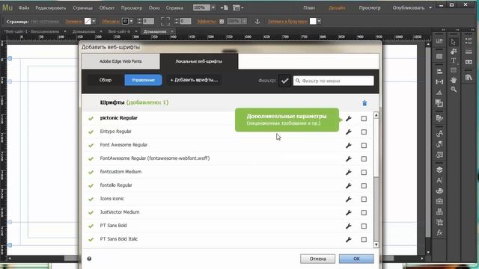This screenshot has width=479, height=269.
Task: Check the box for fontello Regular
Action: click(x=364, y=185)
